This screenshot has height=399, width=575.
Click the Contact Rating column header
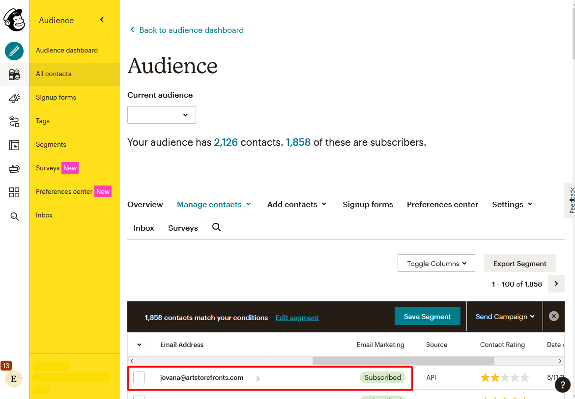(x=502, y=345)
